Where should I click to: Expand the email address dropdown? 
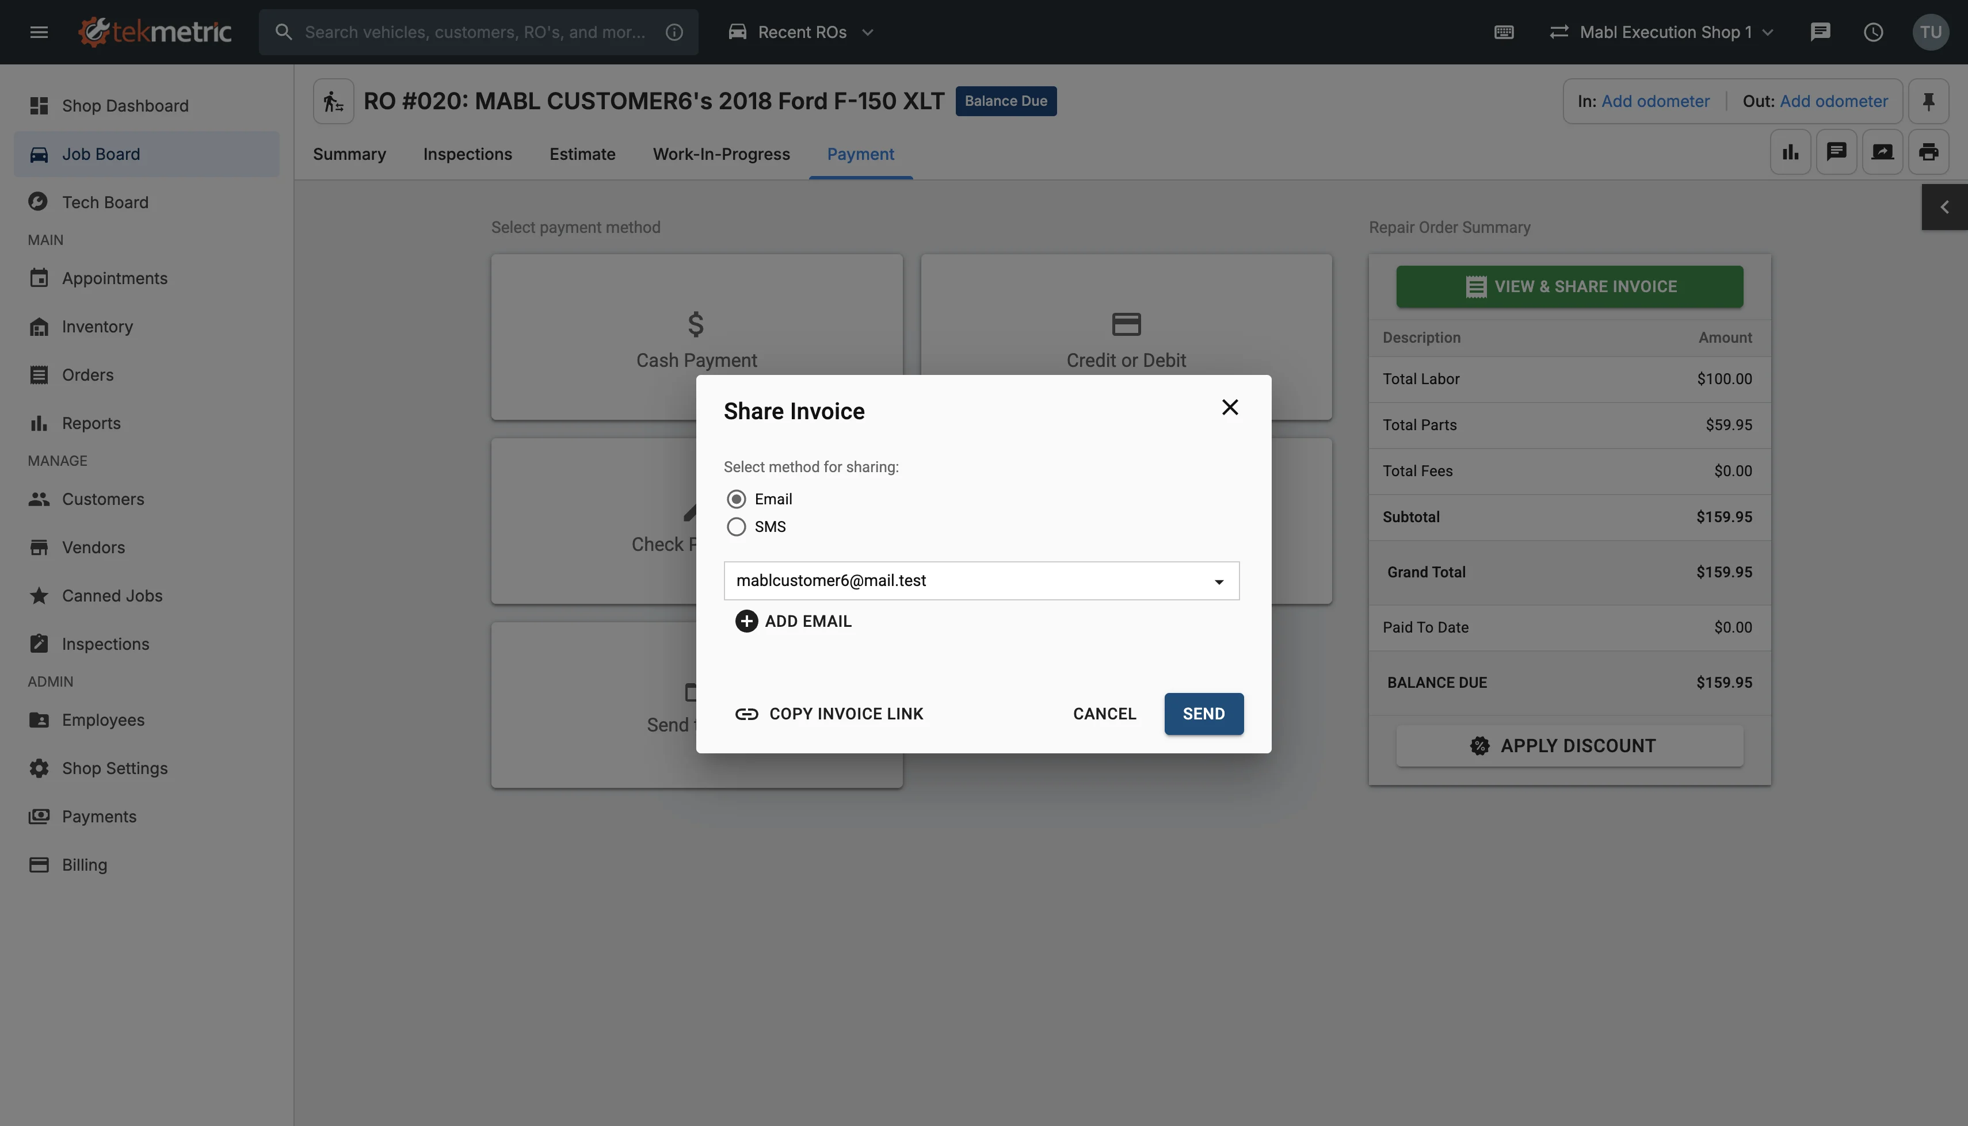point(1218,581)
